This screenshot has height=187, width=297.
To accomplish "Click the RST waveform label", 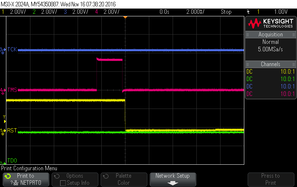I will (12, 130).
